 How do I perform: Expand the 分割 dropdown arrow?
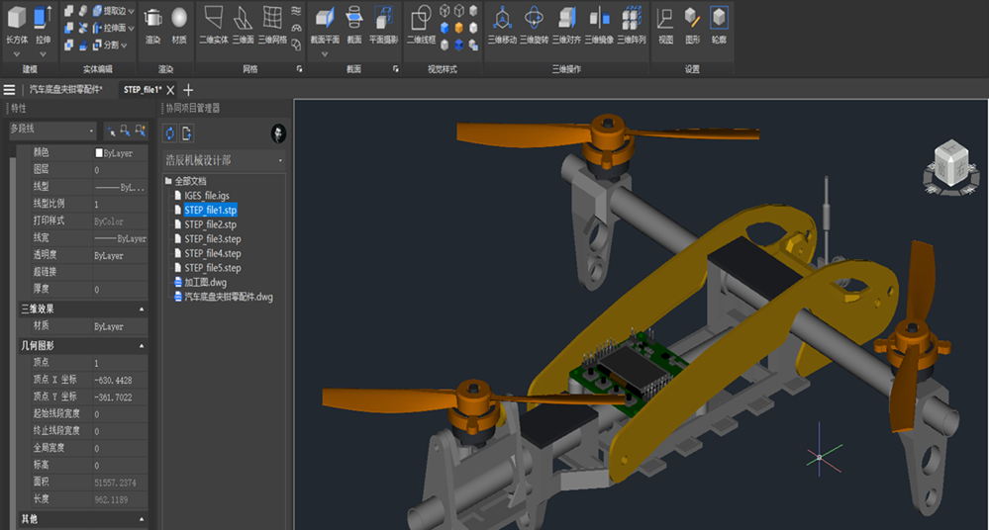[125, 45]
